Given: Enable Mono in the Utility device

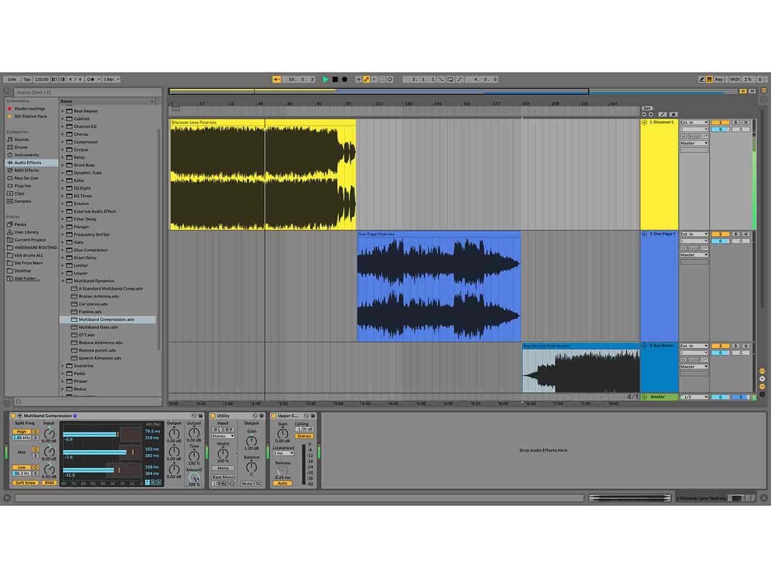Looking at the screenshot, I should point(222,468).
